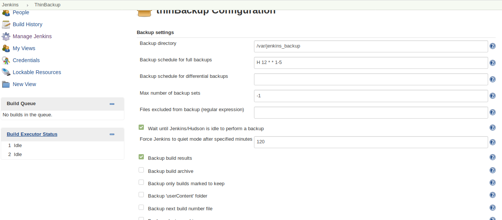The width and height of the screenshot is (502, 220).
Task: Open help for Backup 'userContent' folder
Action: (493, 195)
